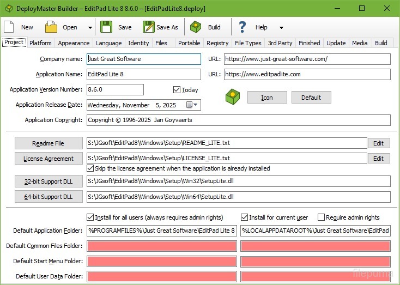Viewport: 400px width, 285px height.
Task: Switch to the Platform tab
Action: [x=40, y=43]
